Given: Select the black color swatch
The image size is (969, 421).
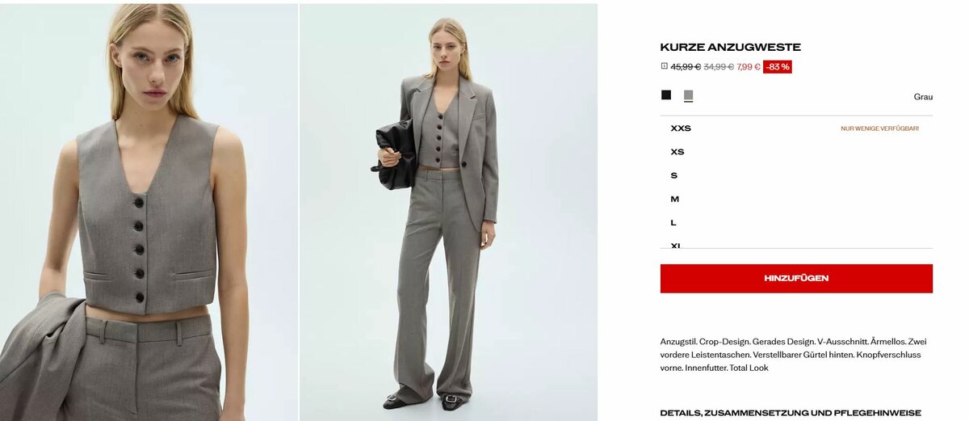Looking at the screenshot, I should tap(666, 95).
